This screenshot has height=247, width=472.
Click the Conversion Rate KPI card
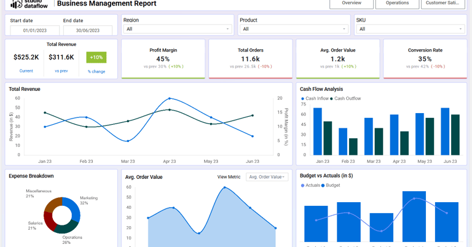pyautogui.click(x=425, y=58)
